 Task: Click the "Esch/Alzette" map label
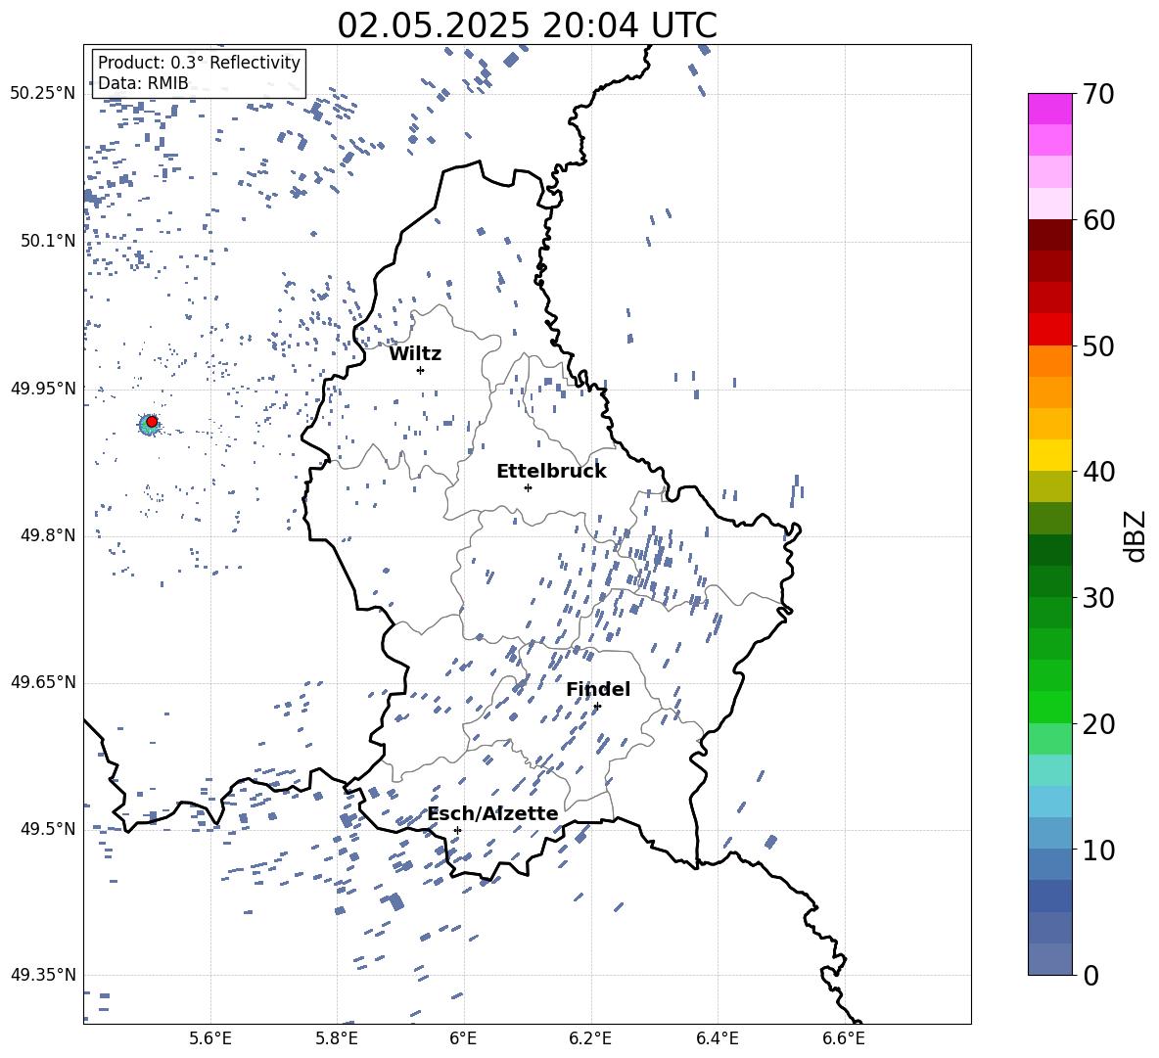pos(493,813)
